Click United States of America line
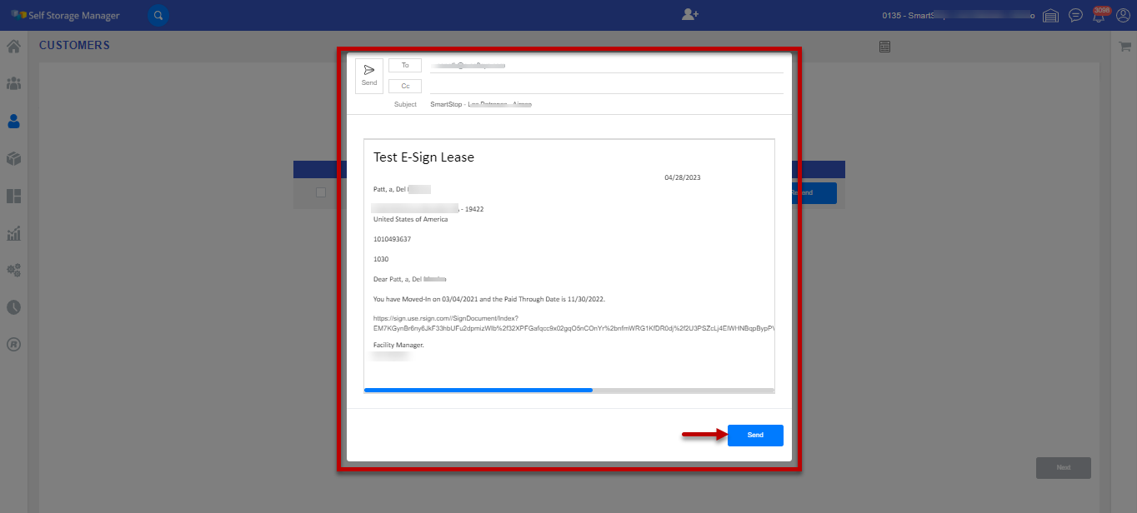 click(x=410, y=219)
